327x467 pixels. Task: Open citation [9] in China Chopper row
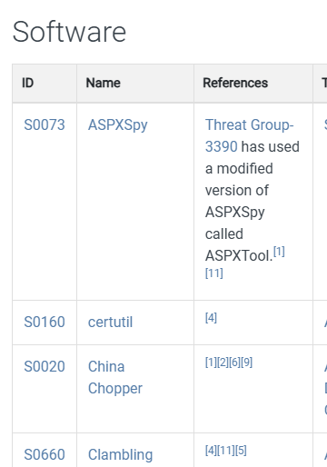246,363
